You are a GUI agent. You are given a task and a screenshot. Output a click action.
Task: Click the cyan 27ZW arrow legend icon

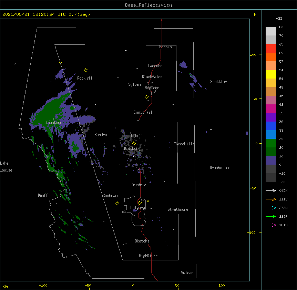(271, 208)
